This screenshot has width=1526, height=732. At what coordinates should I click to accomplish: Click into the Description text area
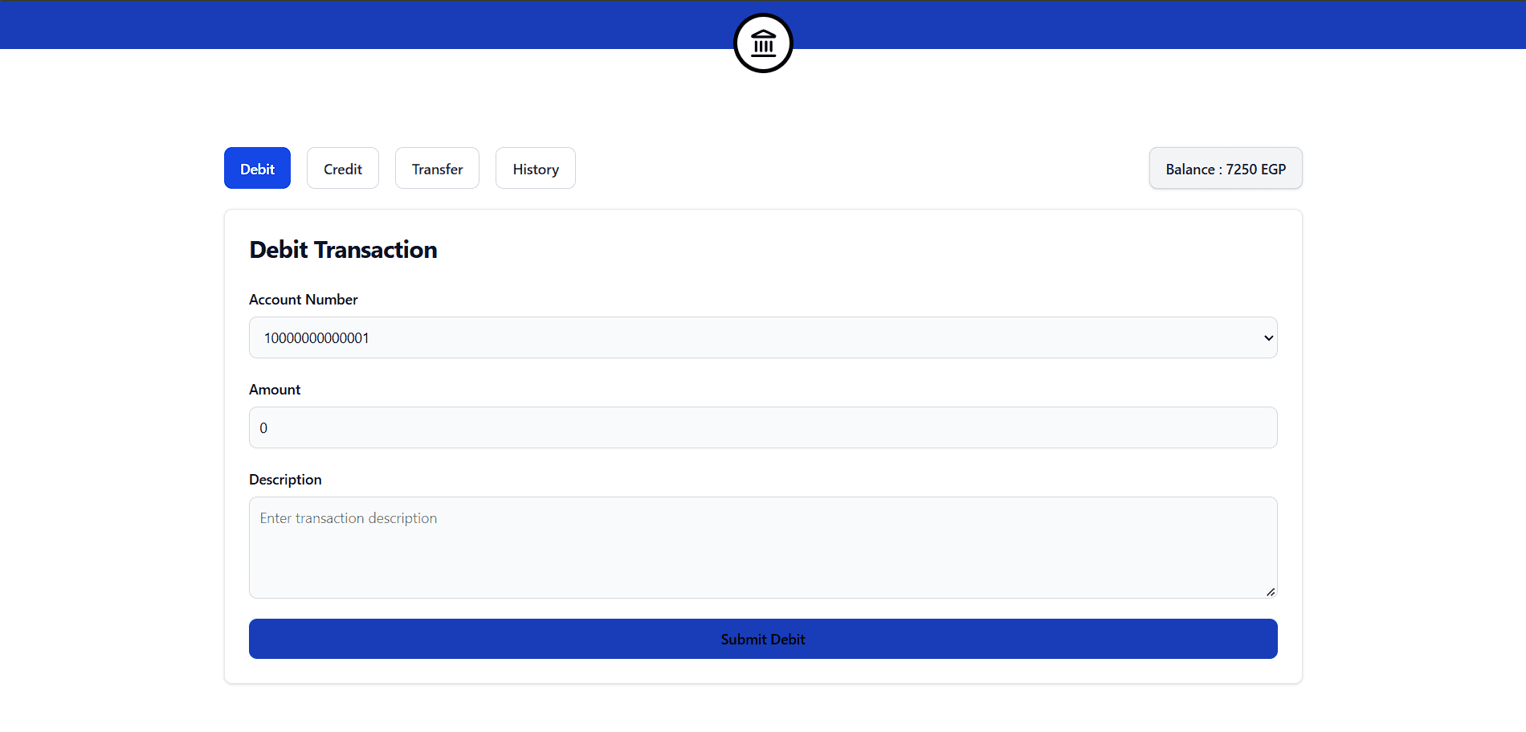click(763, 547)
